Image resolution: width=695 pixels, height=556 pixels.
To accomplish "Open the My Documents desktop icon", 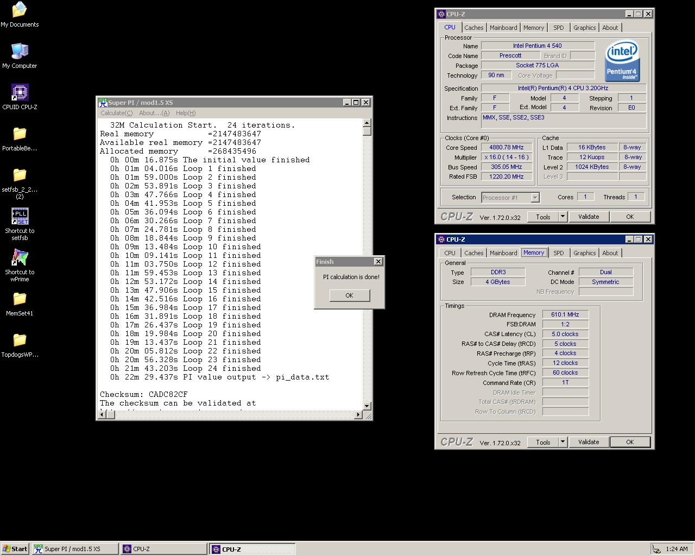I will (x=20, y=14).
